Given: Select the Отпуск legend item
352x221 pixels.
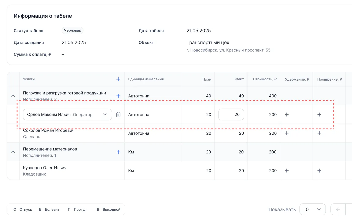Looking at the screenshot, I should (x=23, y=209).
